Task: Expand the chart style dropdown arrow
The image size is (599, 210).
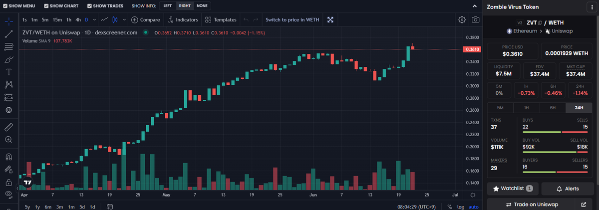Action: (x=124, y=19)
